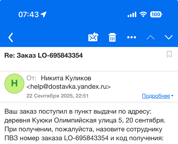Tap the battery indicator showing 100

156,15
